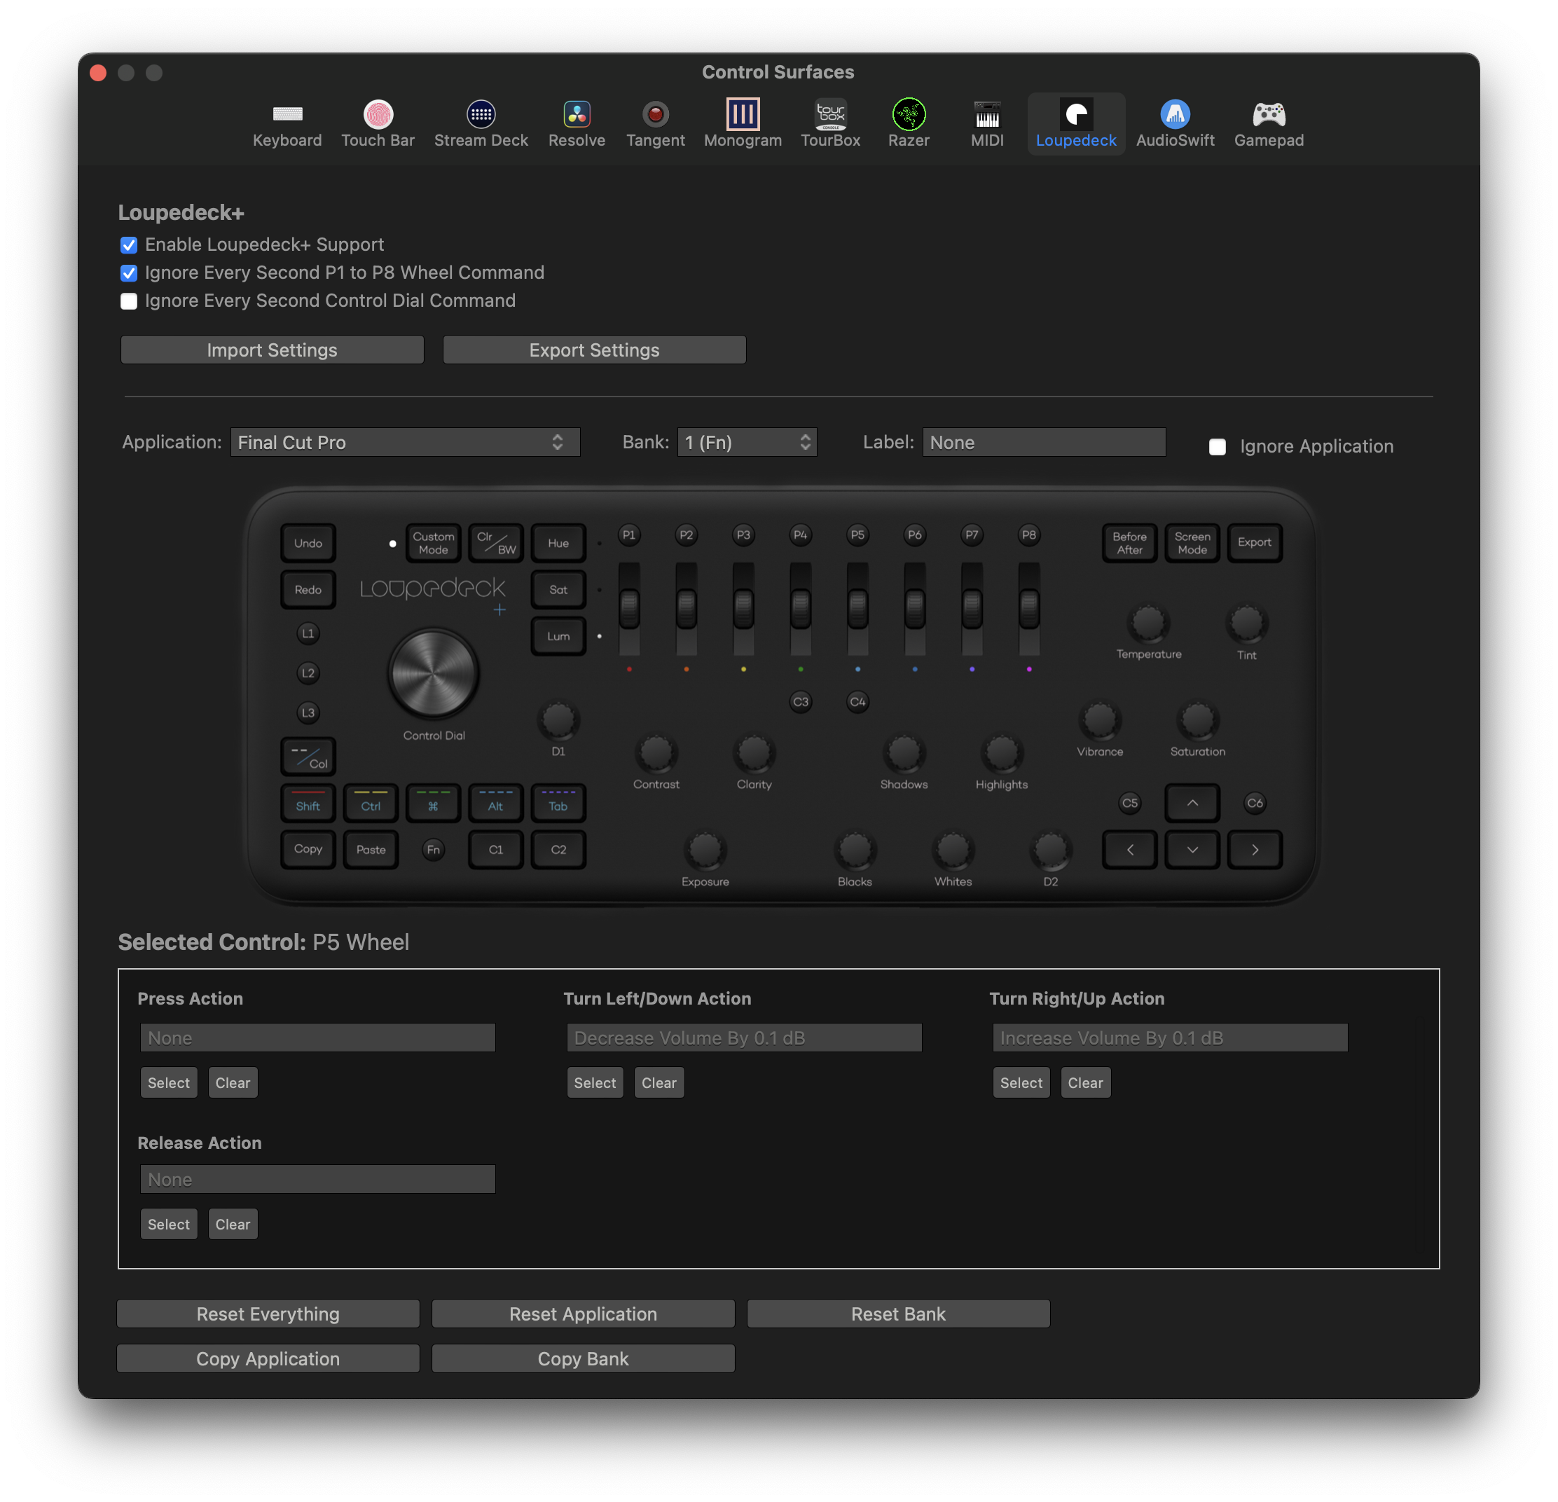Click the Label input field
Image resolution: width=1558 pixels, height=1502 pixels.
[x=1044, y=442]
